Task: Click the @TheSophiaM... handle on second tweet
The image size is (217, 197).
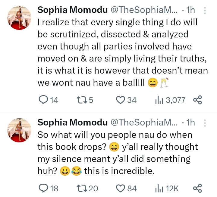Action: coord(144,122)
